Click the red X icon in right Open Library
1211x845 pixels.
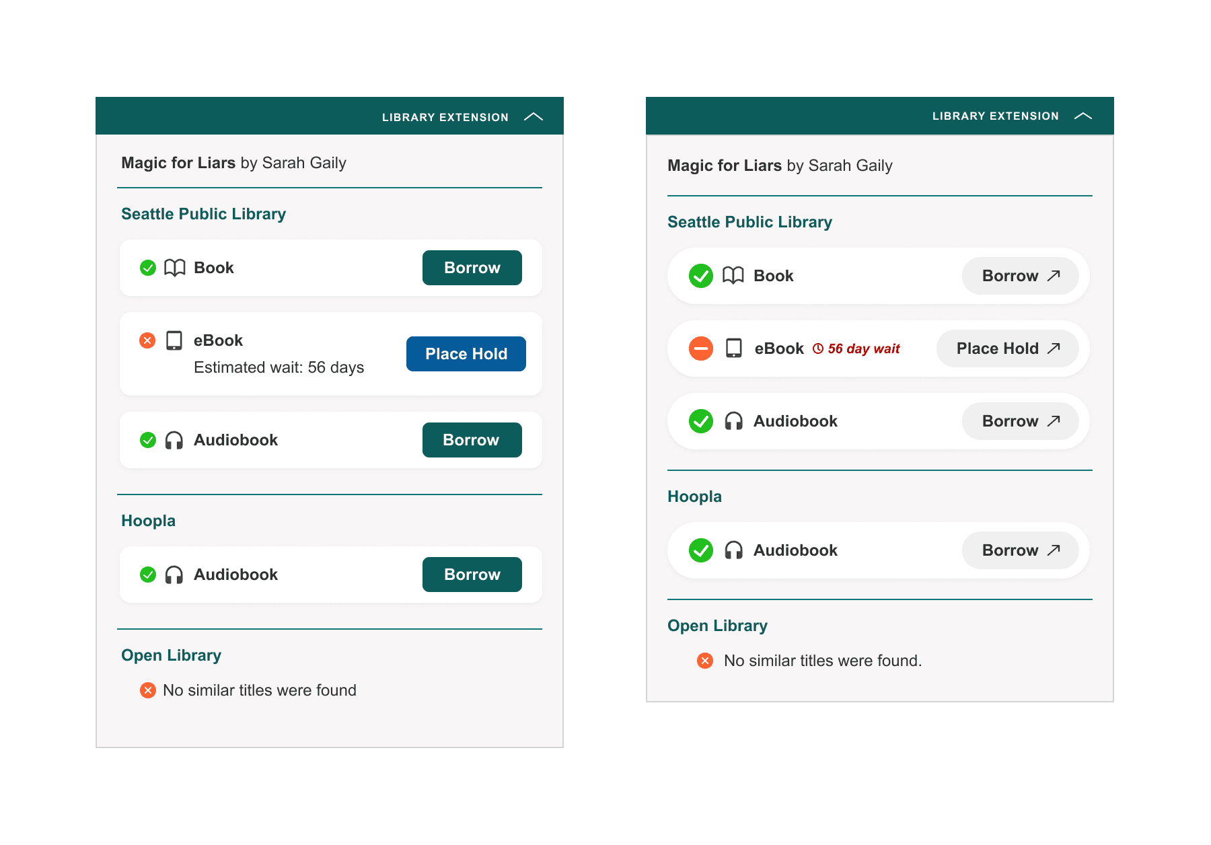[704, 661]
